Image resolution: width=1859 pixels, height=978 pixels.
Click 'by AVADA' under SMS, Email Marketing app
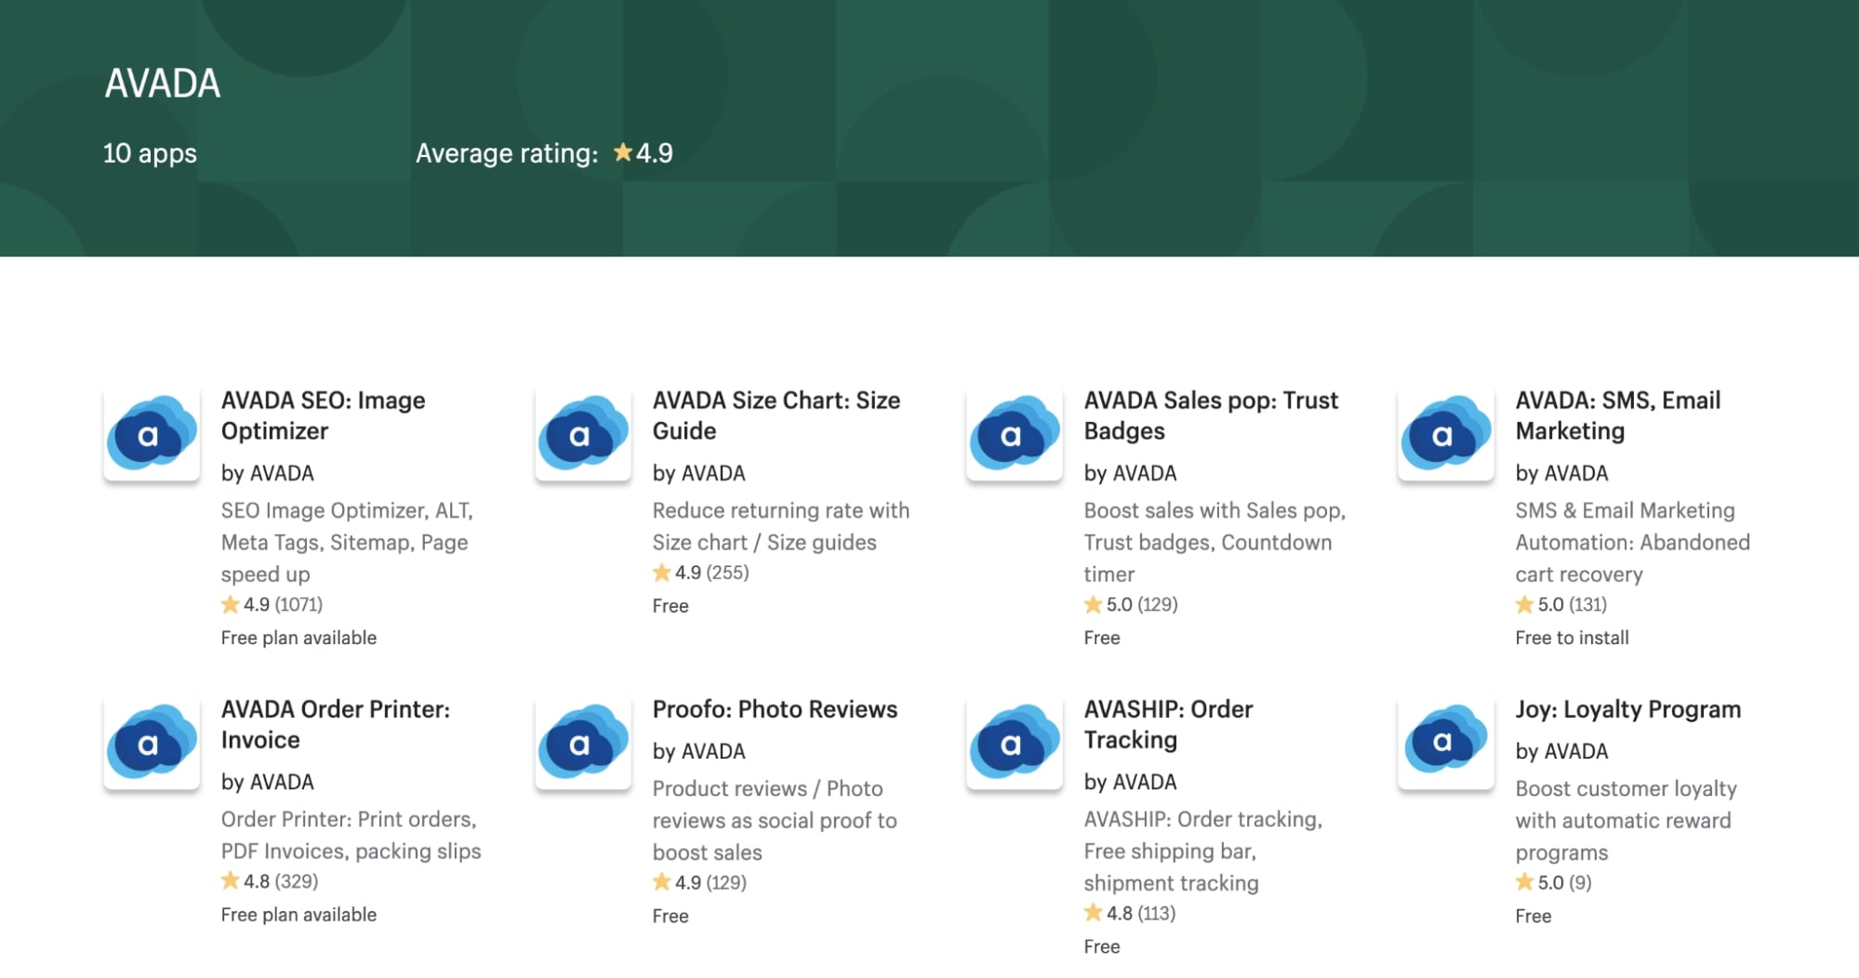pyautogui.click(x=1562, y=473)
